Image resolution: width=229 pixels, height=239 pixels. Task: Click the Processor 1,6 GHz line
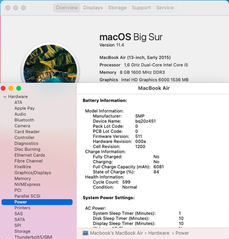[x=144, y=65]
